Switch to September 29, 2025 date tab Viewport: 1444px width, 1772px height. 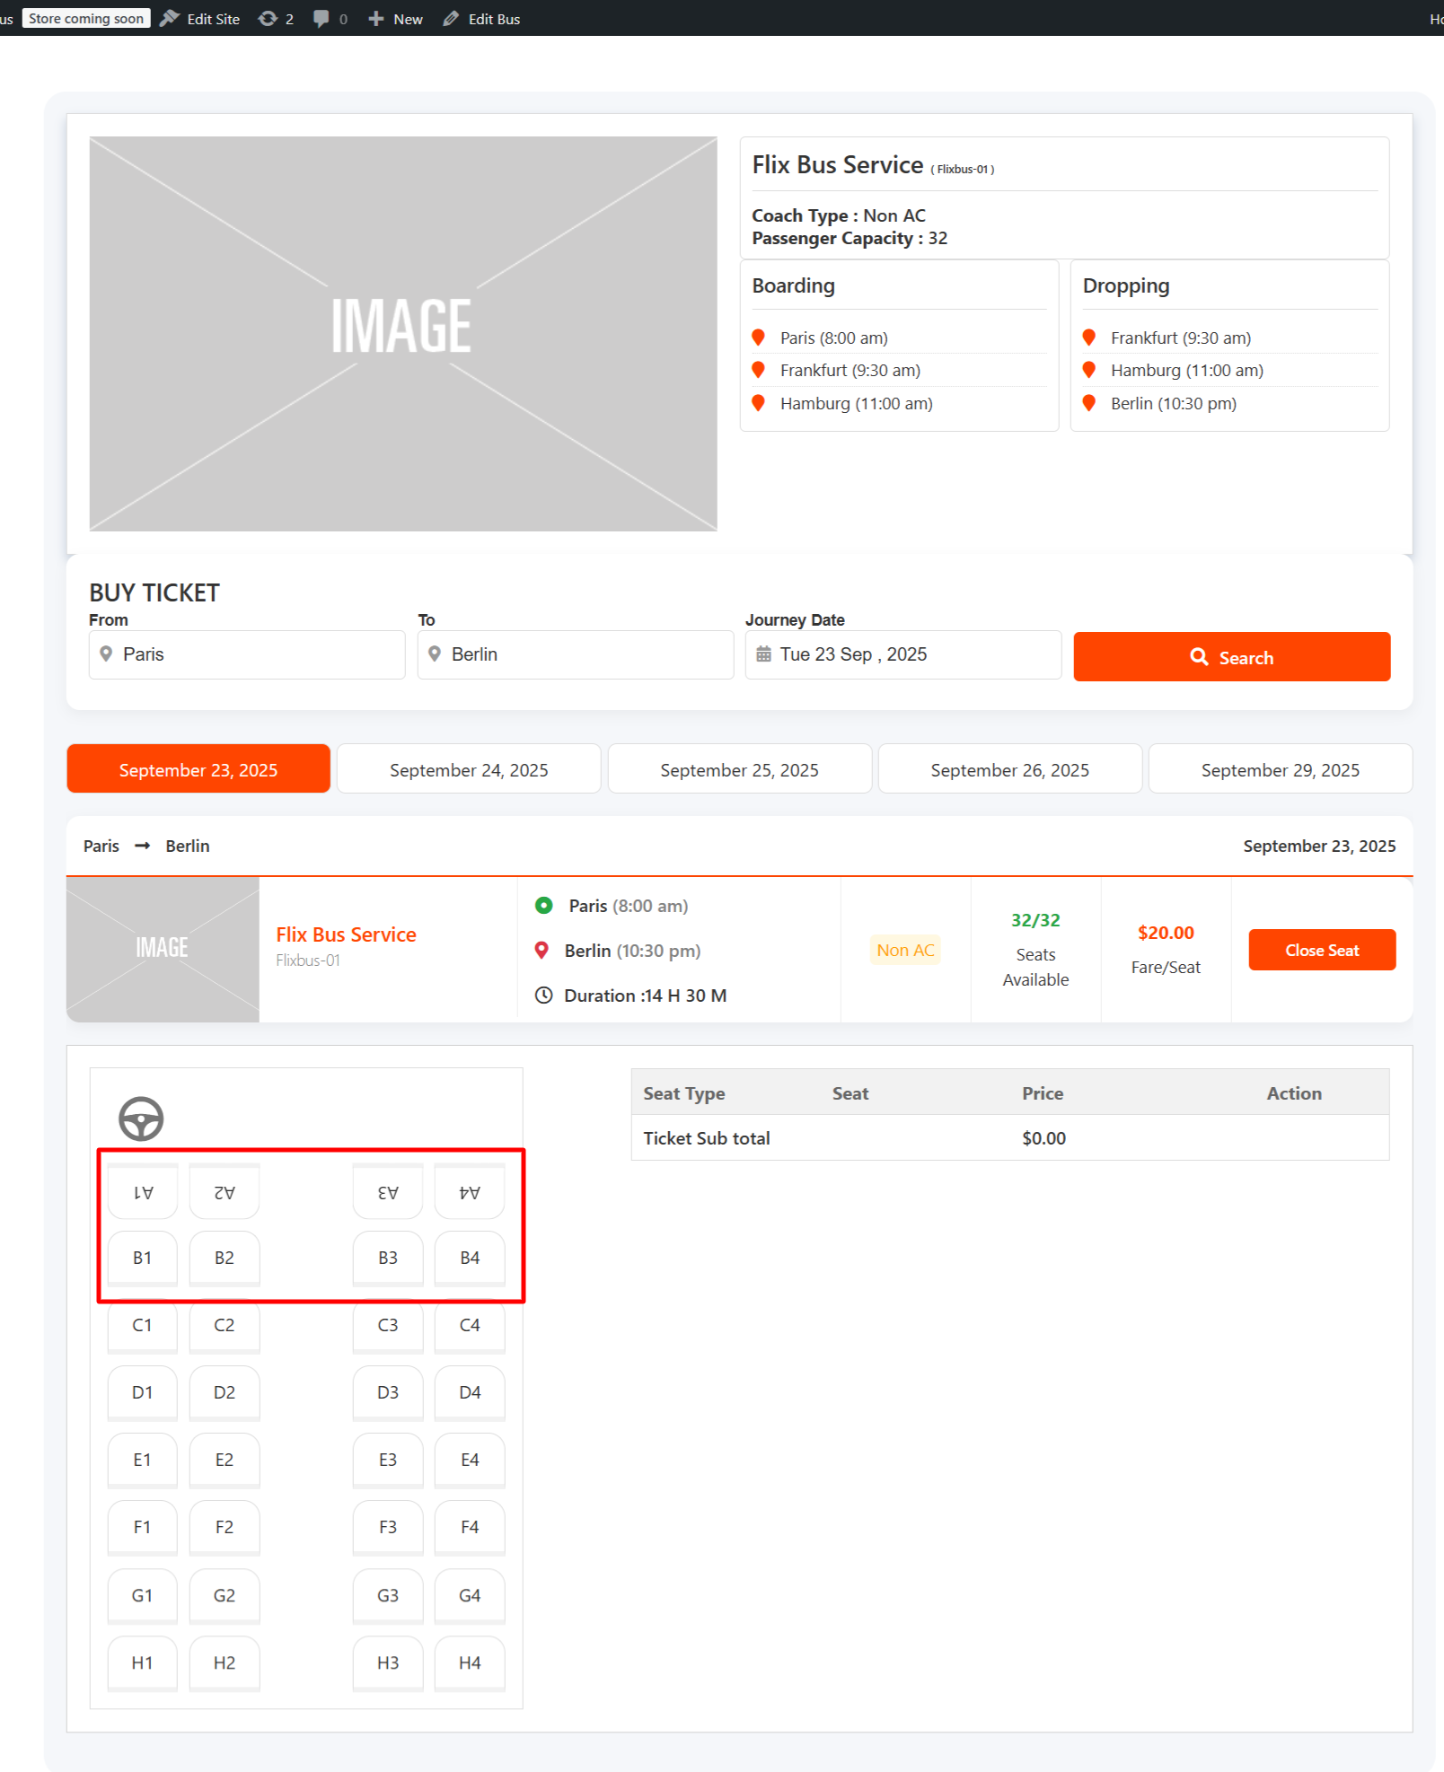pos(1281,769)
